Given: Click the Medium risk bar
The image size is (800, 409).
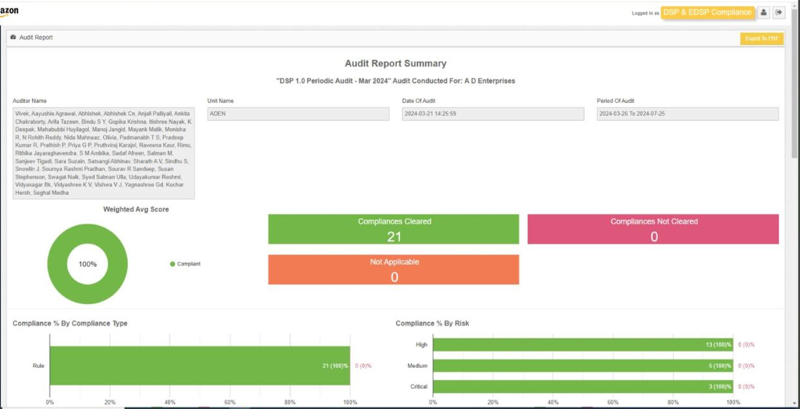Looking at the screenshot, I should [583, 366].
